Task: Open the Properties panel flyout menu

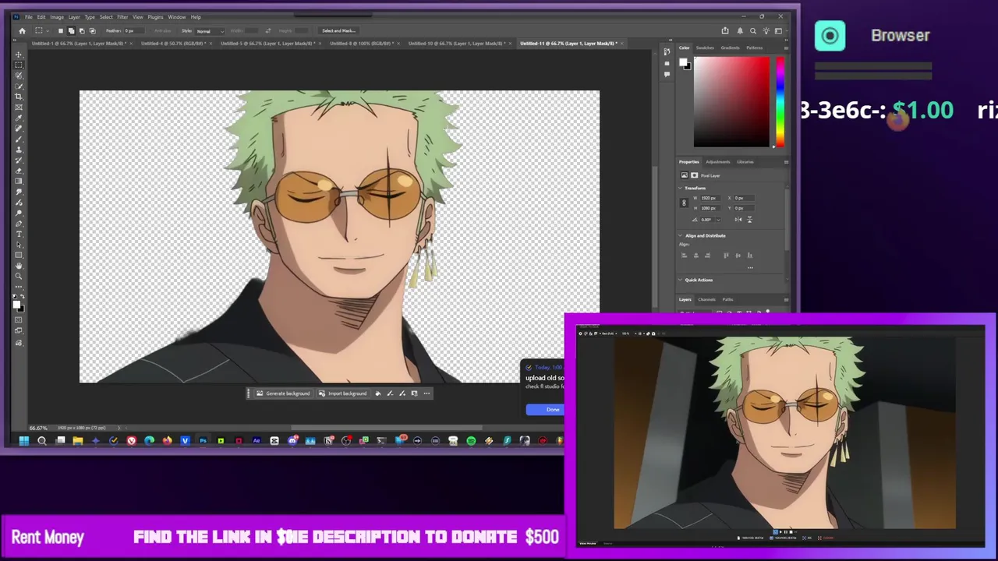Action: [786, 162]
